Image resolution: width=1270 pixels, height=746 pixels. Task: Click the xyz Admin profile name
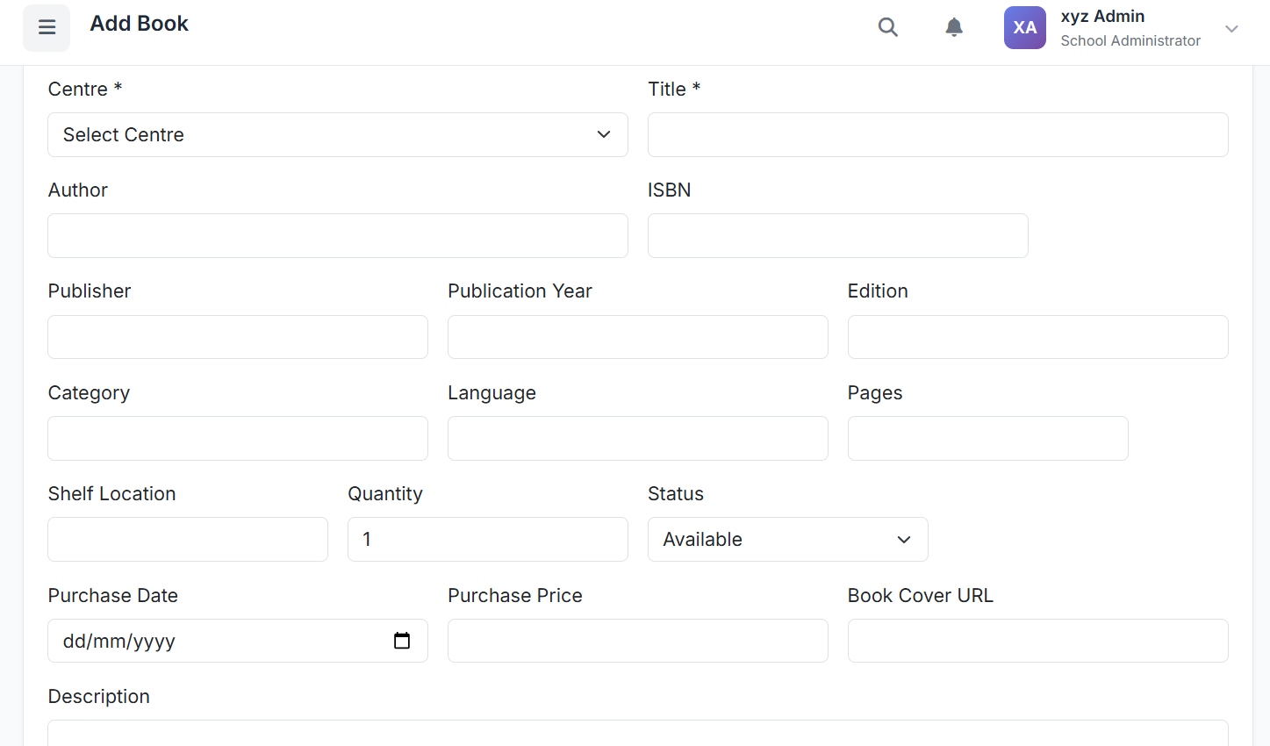pyautogui.click(x=1102, y=17)
